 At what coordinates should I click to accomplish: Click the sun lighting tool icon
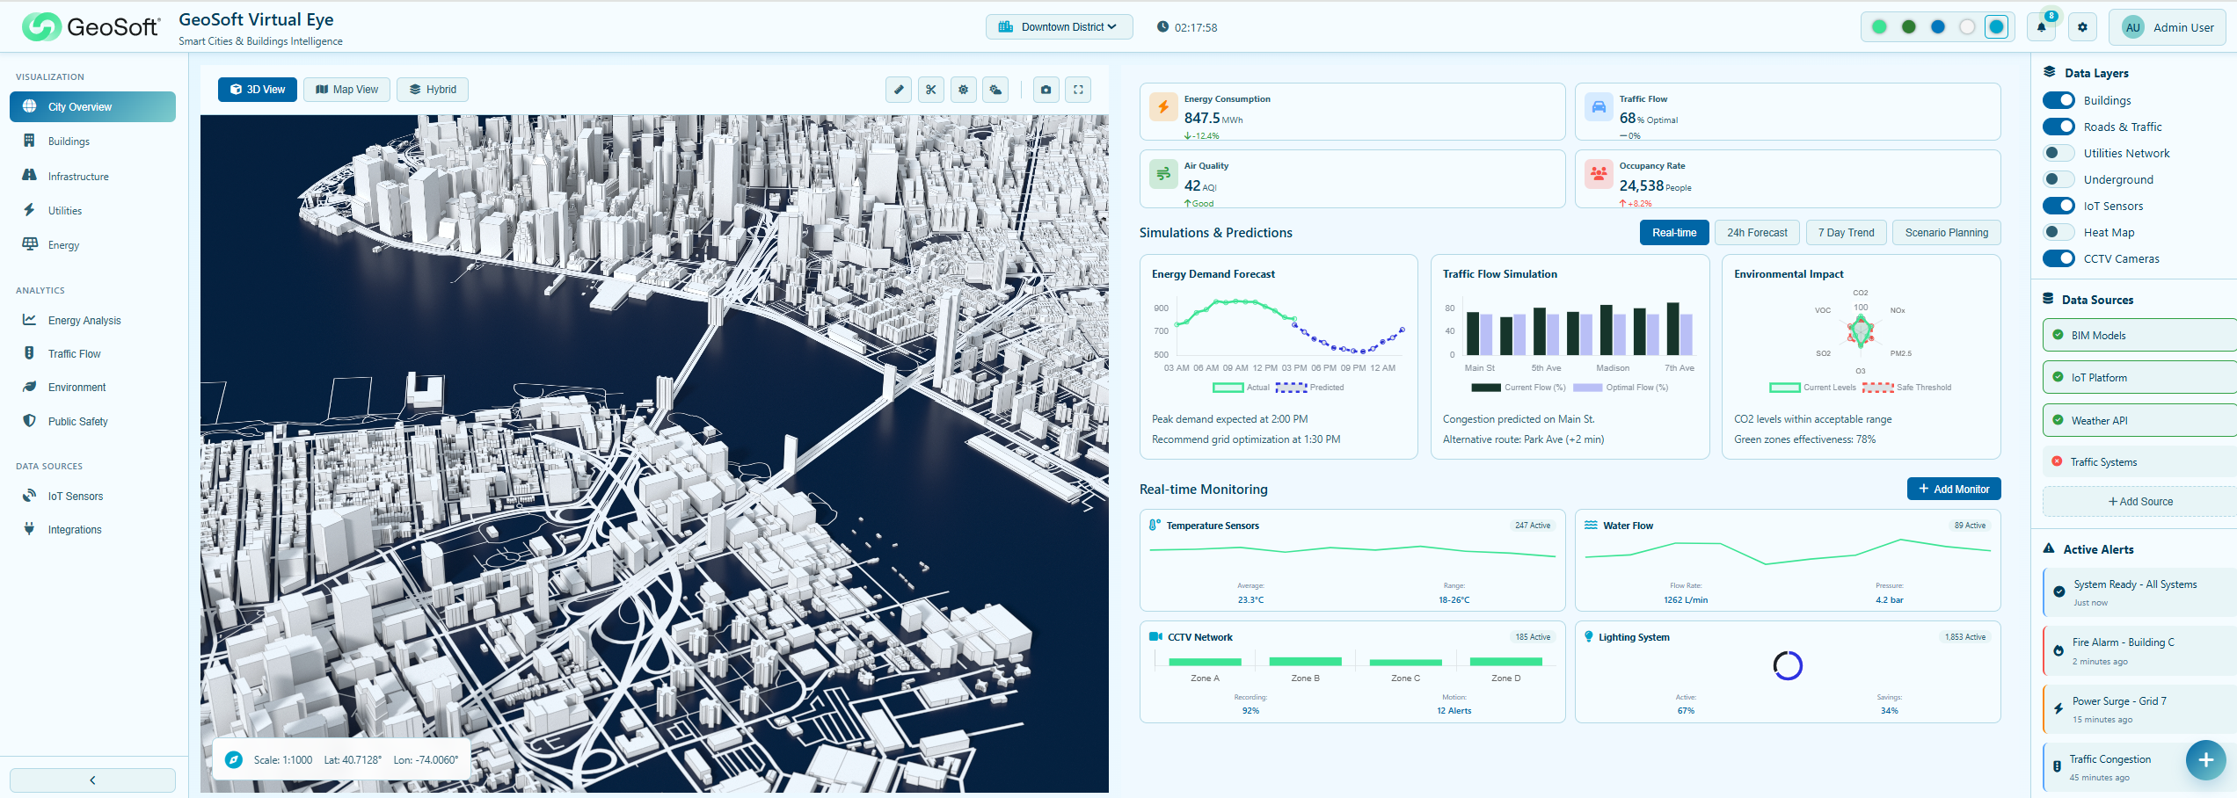click(963, 90)
